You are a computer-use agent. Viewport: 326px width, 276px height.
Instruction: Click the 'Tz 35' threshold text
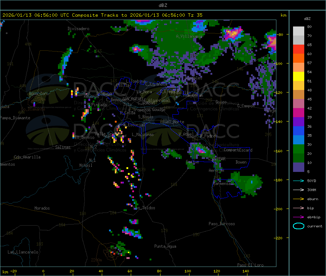pyautogui.click(x=195, y=15)
